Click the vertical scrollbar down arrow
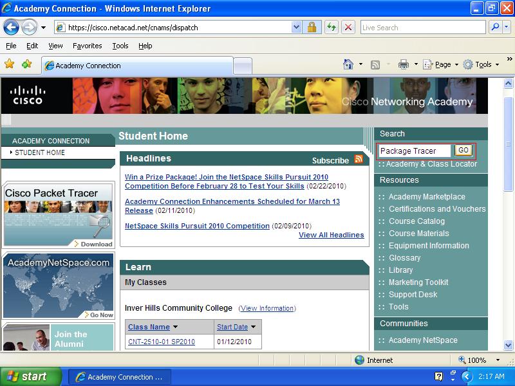The image size is (515, 386). click(508, 345)
